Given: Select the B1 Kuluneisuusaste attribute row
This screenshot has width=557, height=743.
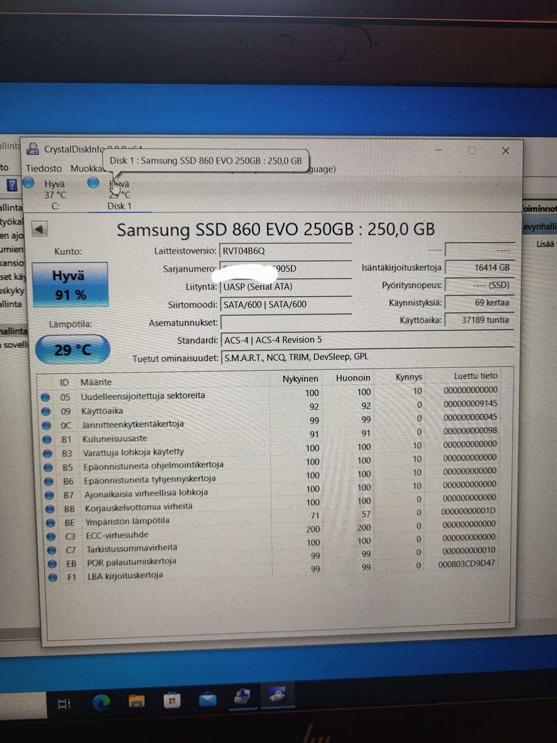Looking at the screenshot, I should (273, 435).
